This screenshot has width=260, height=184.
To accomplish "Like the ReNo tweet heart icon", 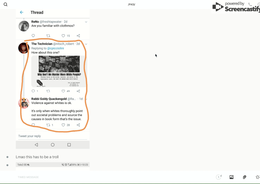I will click(63, 36).
